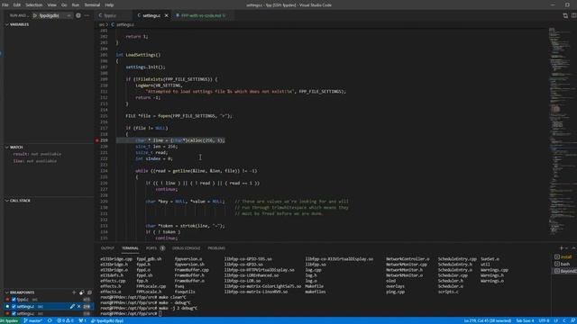Click the master git branch in status bar

click(x=32, y=320)
